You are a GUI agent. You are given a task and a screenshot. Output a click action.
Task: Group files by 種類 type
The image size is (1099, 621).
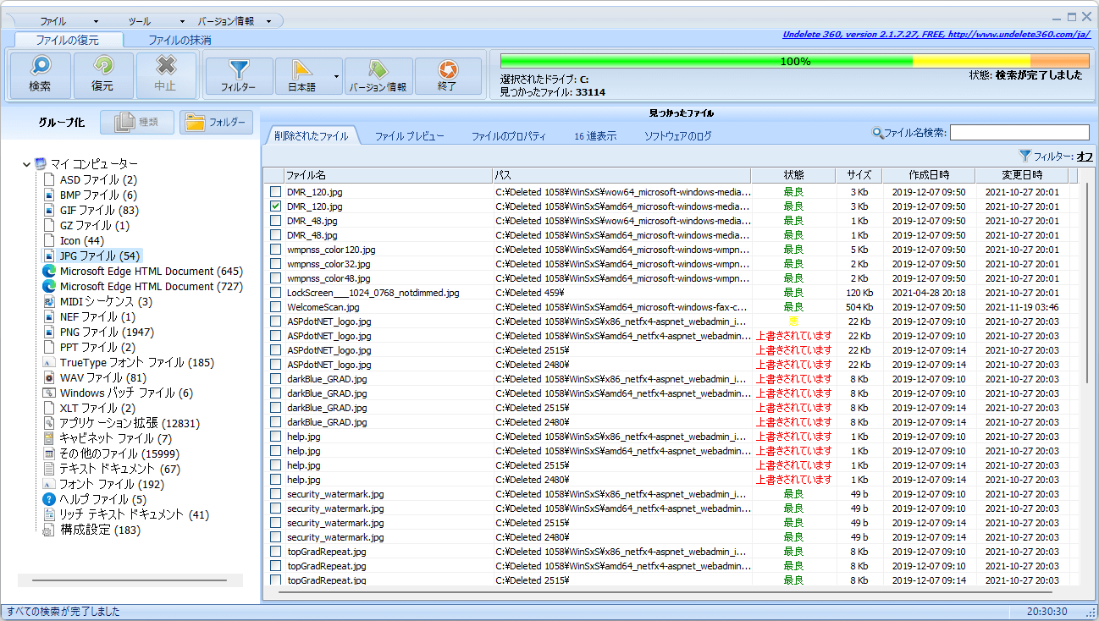137,122
